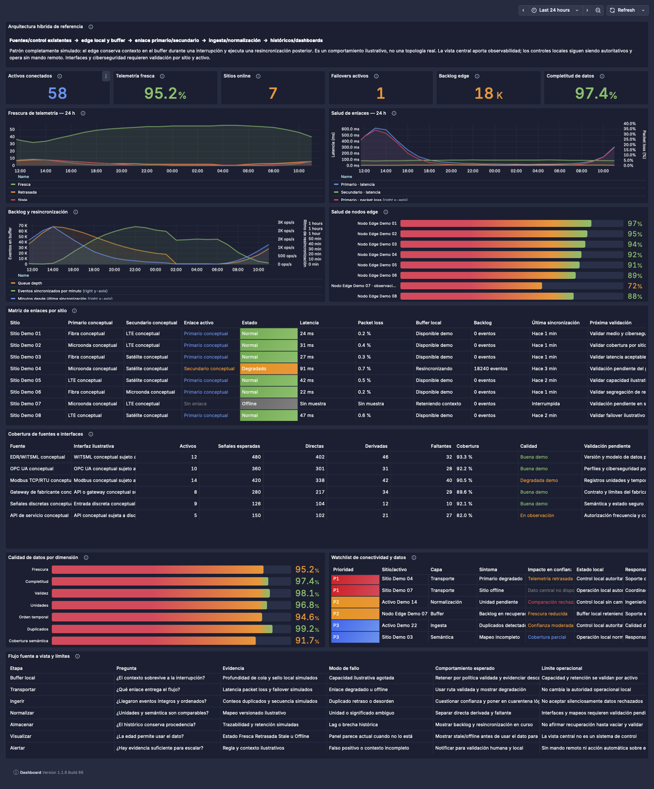Open the refresh interval dropdown arrow
Image resolution: width=654 pixels, height=789 pixels.
click(643, 10)
